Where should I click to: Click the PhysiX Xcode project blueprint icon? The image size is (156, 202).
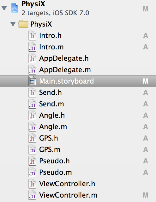tap(15, 8)
